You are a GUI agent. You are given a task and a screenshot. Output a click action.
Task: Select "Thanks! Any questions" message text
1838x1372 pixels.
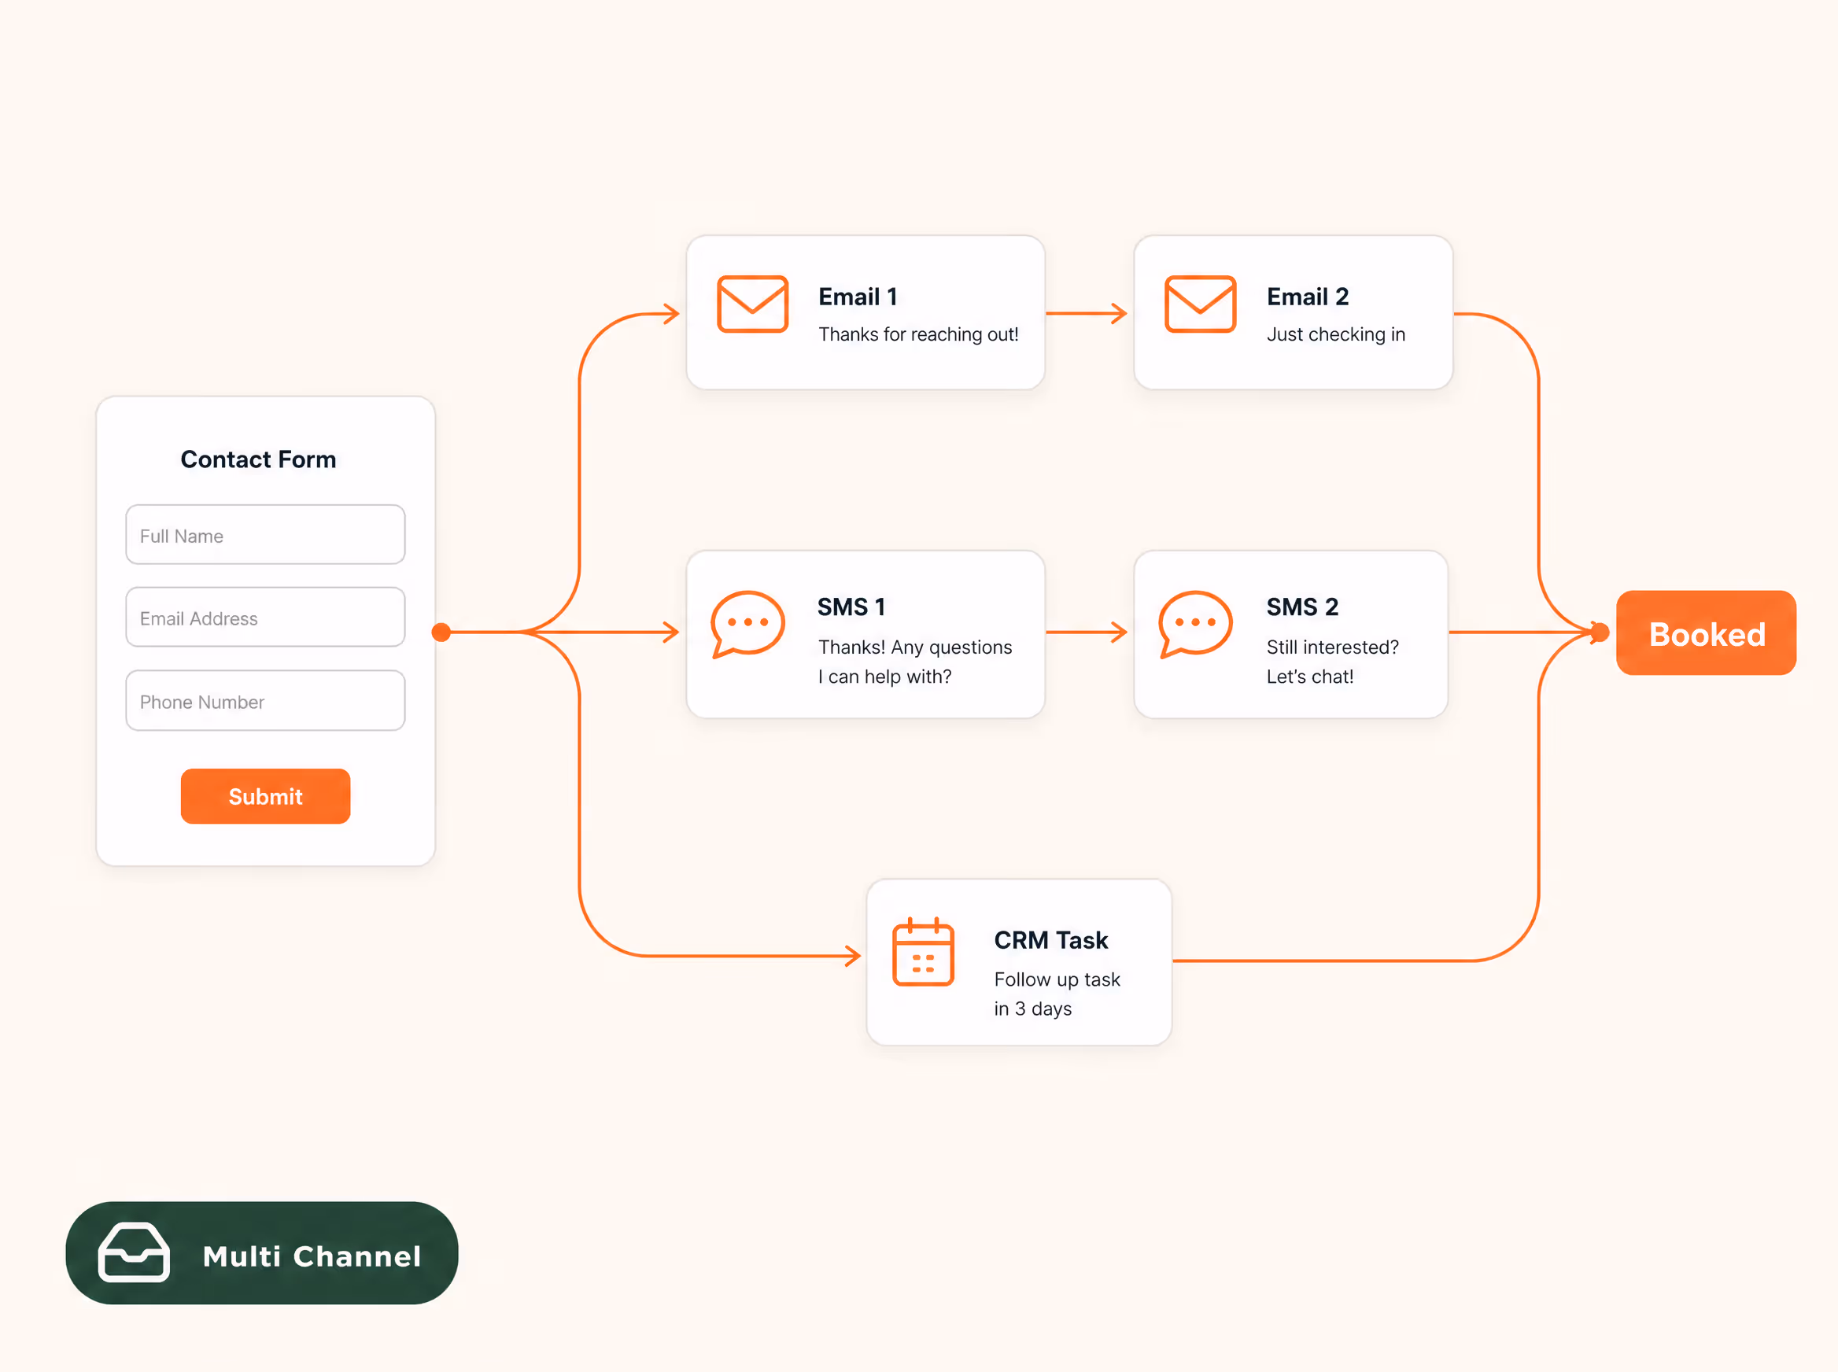click(914, 647)
